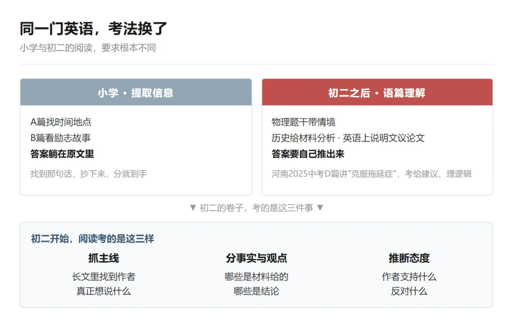Click text 长文里找到作者
513x326 pixels.
[x=104, y=277]
